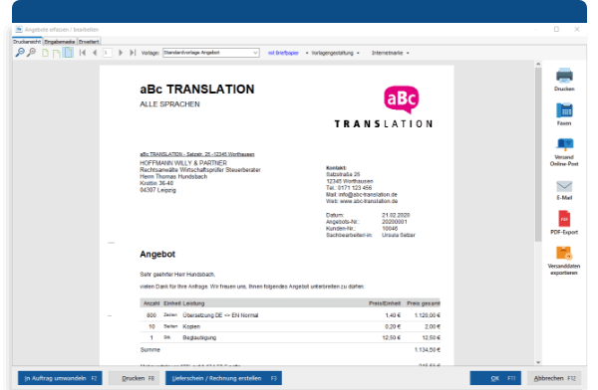Select the highlighted full-page view icon

[x=68, y=53]
